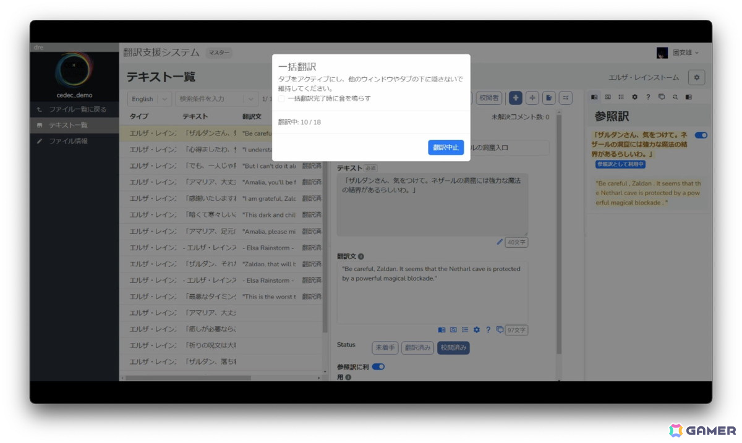Image resolution: width=742 pixels, height=443 pixels.
Task: Set Status to 校閲済み
Action: pyautogui.click(x=453, y=348)
